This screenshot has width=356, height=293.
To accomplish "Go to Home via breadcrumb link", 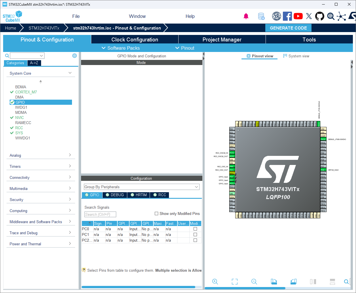I will [x=10, y=28].
